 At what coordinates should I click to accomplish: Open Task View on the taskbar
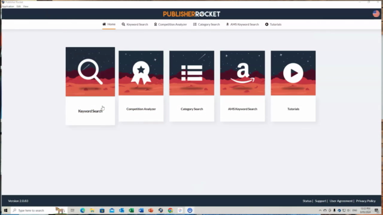(72, 210)
